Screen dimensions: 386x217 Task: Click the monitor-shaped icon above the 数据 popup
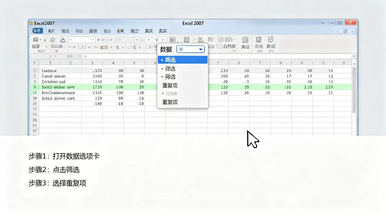(172, 40)
